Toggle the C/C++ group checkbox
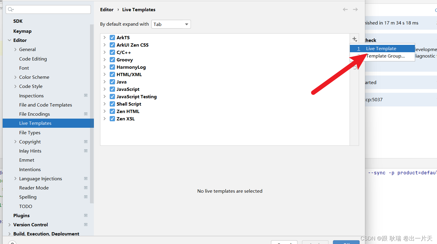The image size is (437, 244). pyautogui.click(x=112, y=52)
